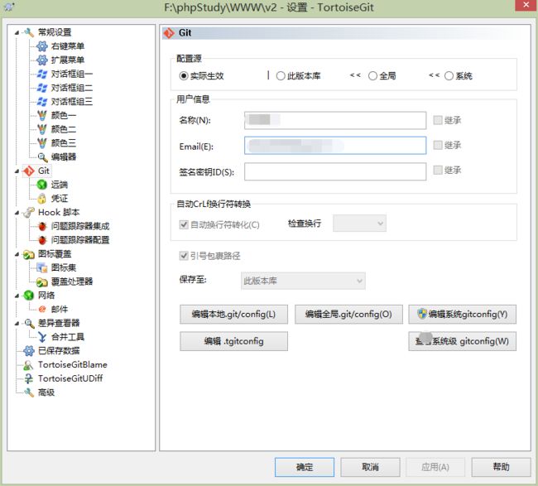Click the color icon beside 颜色三
The height and width of the screenshot is (486, 538).
(x=42, y=142)
